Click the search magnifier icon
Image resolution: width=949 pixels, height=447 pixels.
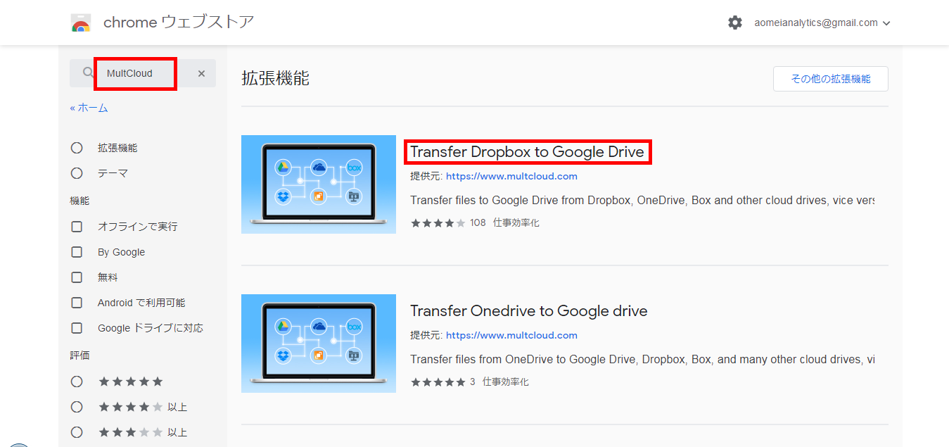coord(88,73)
